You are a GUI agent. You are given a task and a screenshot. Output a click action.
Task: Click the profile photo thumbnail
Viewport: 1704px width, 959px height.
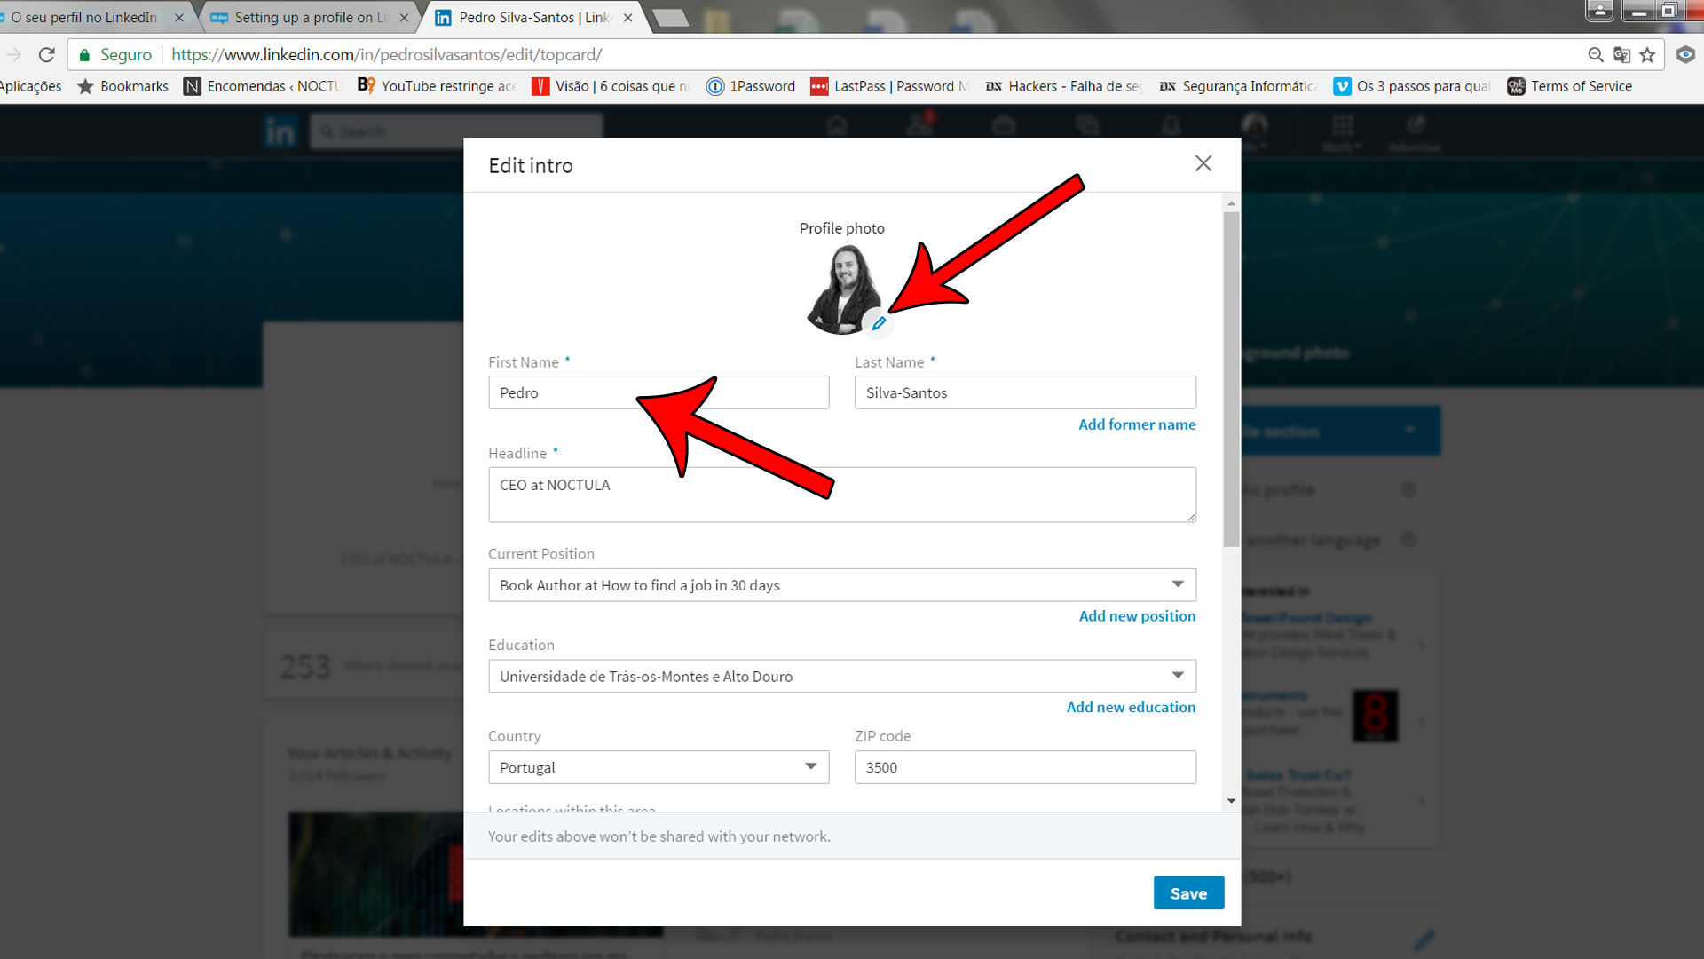tap(842, 289)
